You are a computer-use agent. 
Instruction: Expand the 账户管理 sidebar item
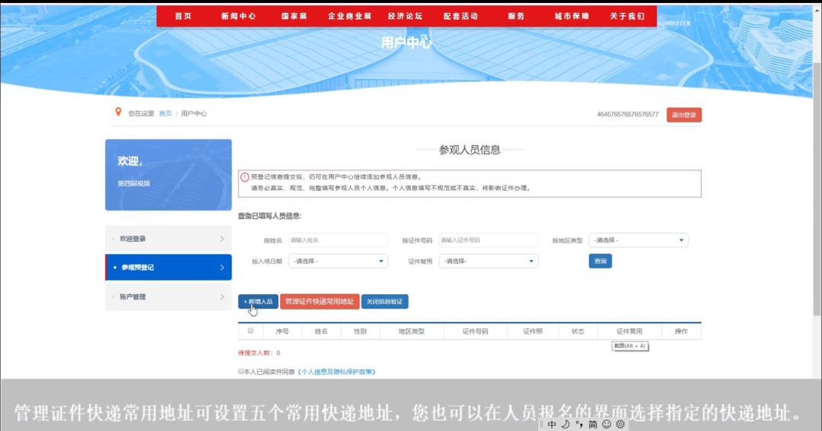pos(168,296)
